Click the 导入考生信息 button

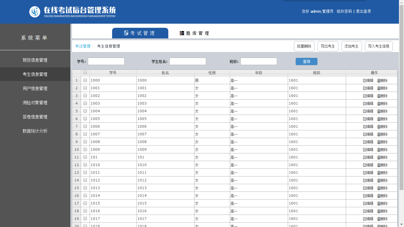(x=379, y=46)
